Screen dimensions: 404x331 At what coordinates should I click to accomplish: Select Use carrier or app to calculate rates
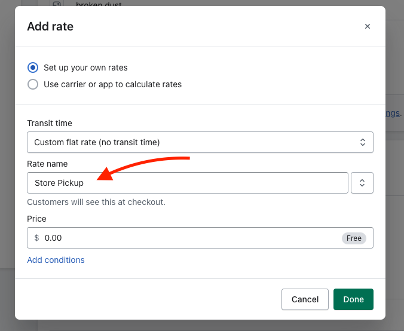point(33,84)
